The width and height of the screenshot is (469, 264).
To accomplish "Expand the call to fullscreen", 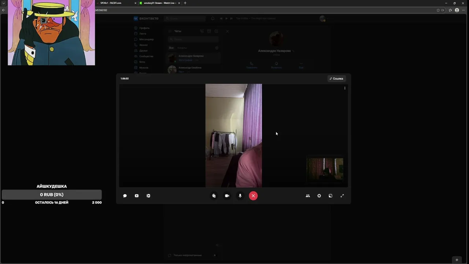I will tap(342, 196).
